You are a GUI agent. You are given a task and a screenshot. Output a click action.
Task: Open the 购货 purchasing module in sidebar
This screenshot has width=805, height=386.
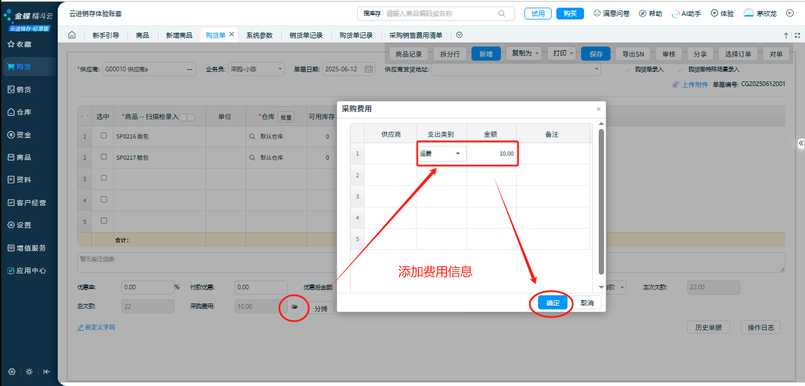point(29,67)
